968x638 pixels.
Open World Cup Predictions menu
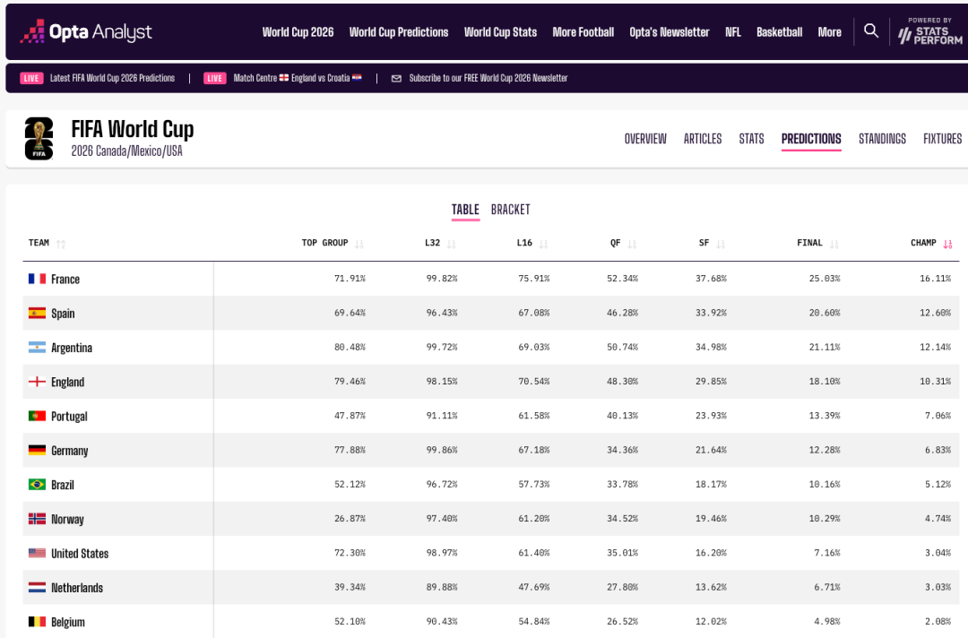click(x=399, y=32)
